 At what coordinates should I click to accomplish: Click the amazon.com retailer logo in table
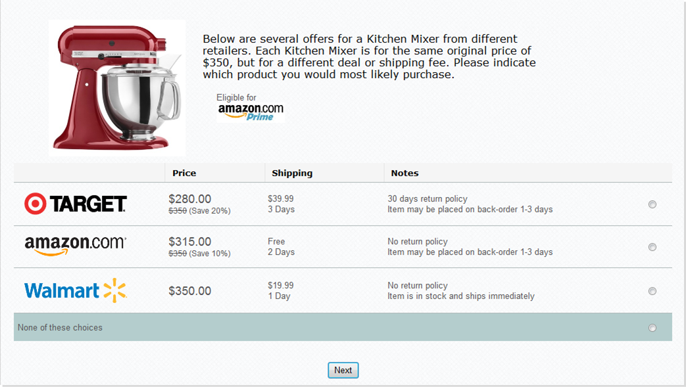[x=75, y=246]
